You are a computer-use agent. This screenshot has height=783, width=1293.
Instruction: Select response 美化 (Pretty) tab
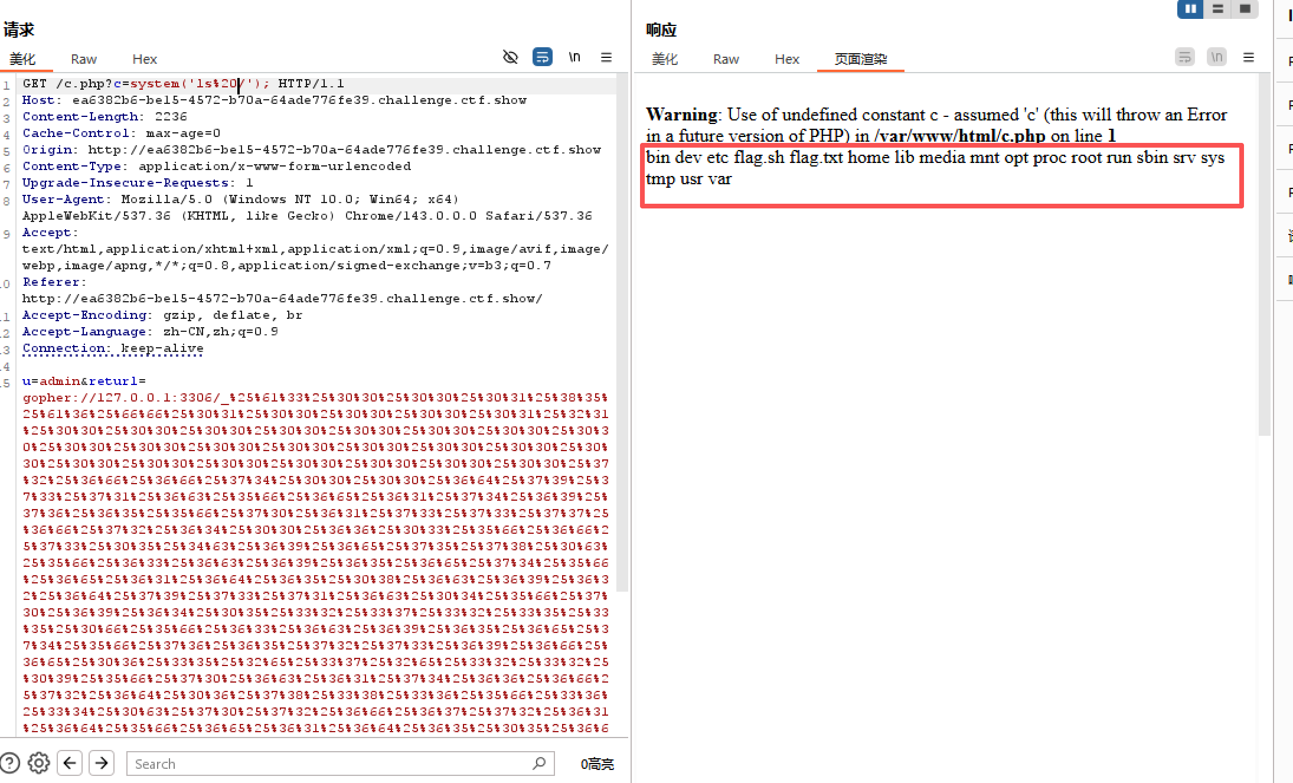click(665, 59)
